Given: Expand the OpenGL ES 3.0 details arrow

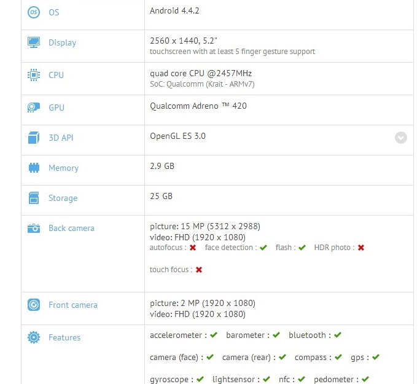Looking at the screenshot, I should 400,138.
